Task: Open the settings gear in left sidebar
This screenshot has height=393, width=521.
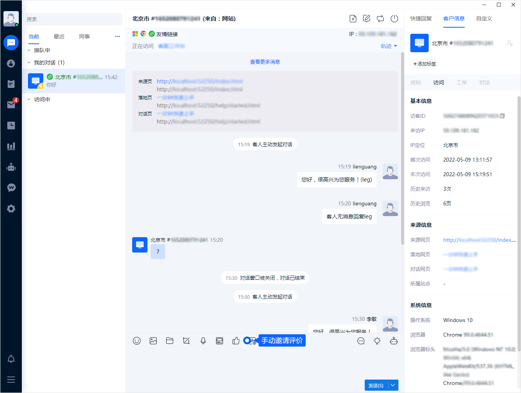Action: 11,208
